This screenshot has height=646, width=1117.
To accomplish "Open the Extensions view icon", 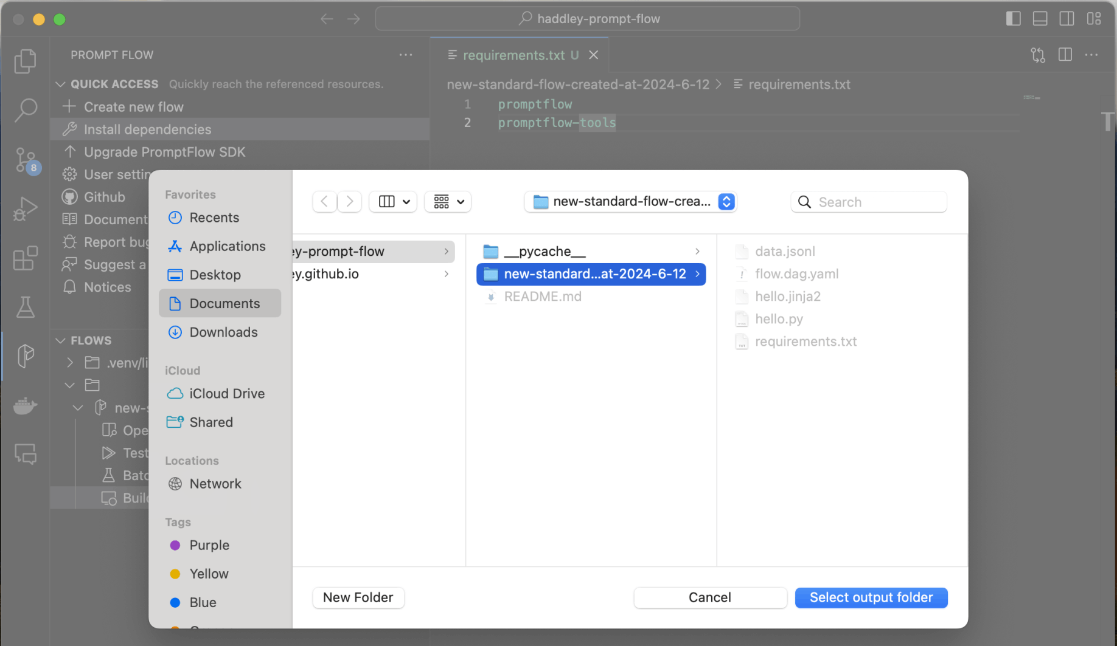I will tap(25, 259).
